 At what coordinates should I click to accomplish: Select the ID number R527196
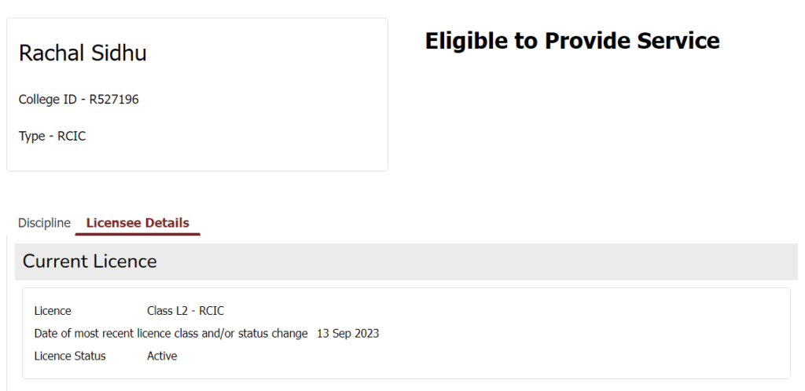point(114,100)
